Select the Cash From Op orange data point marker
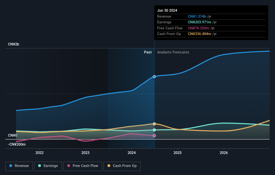Viewport: 275px width, 175px height. coord(154,124)
